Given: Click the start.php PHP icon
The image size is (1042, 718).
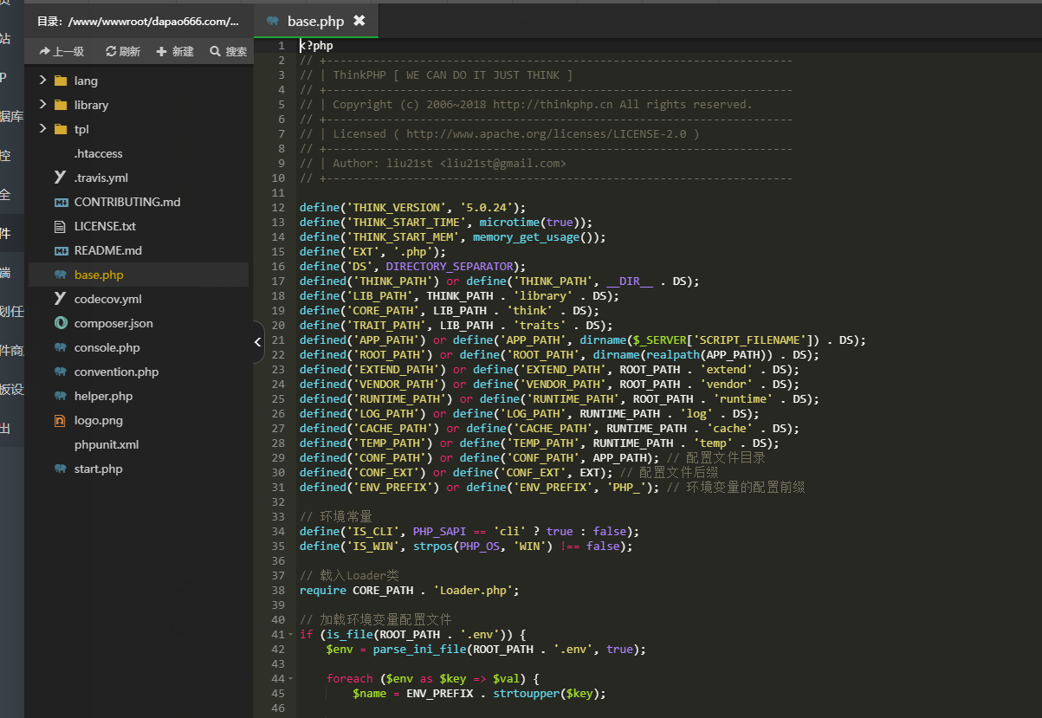Looking at the screenshot, I should tap(61, 469).
